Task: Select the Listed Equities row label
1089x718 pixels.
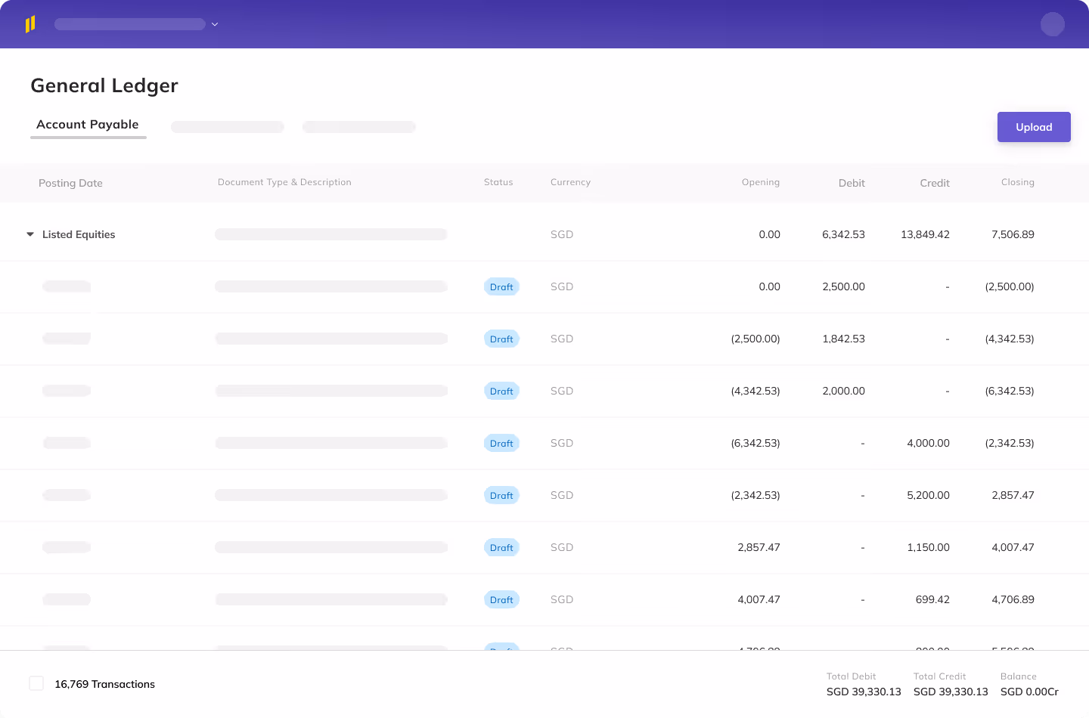Action: coord(79,234)
